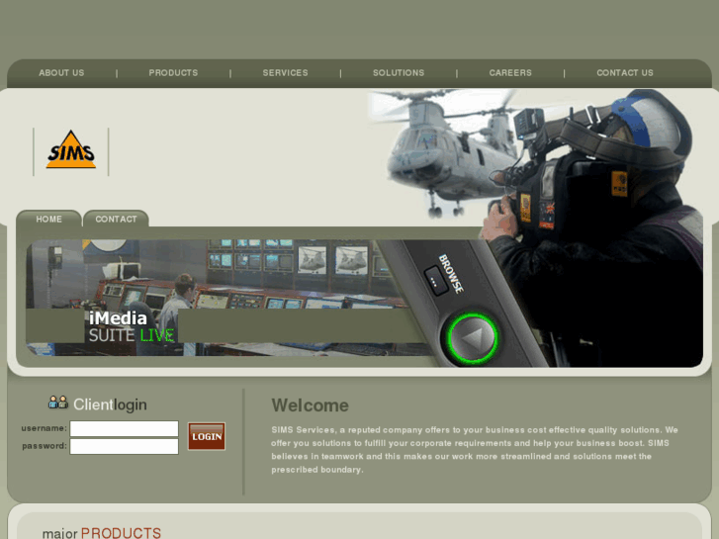The width and height of the screenshot is (719, 539).
Task: Click the Welcome heading
Action: click(310, 405)
